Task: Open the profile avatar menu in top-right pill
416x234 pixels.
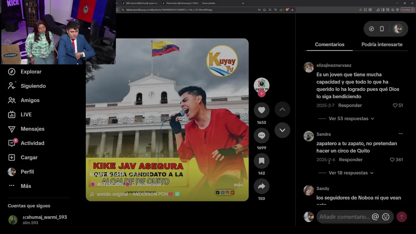Action: (x=398, y=29)
